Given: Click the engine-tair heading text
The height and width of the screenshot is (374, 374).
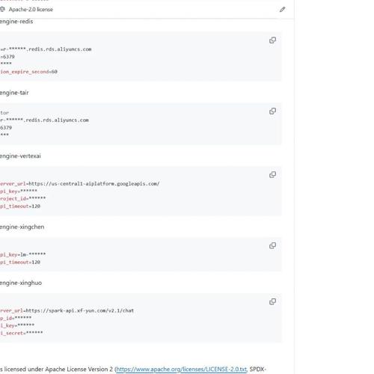Looking at the screenshot, I should pos(14,93).
